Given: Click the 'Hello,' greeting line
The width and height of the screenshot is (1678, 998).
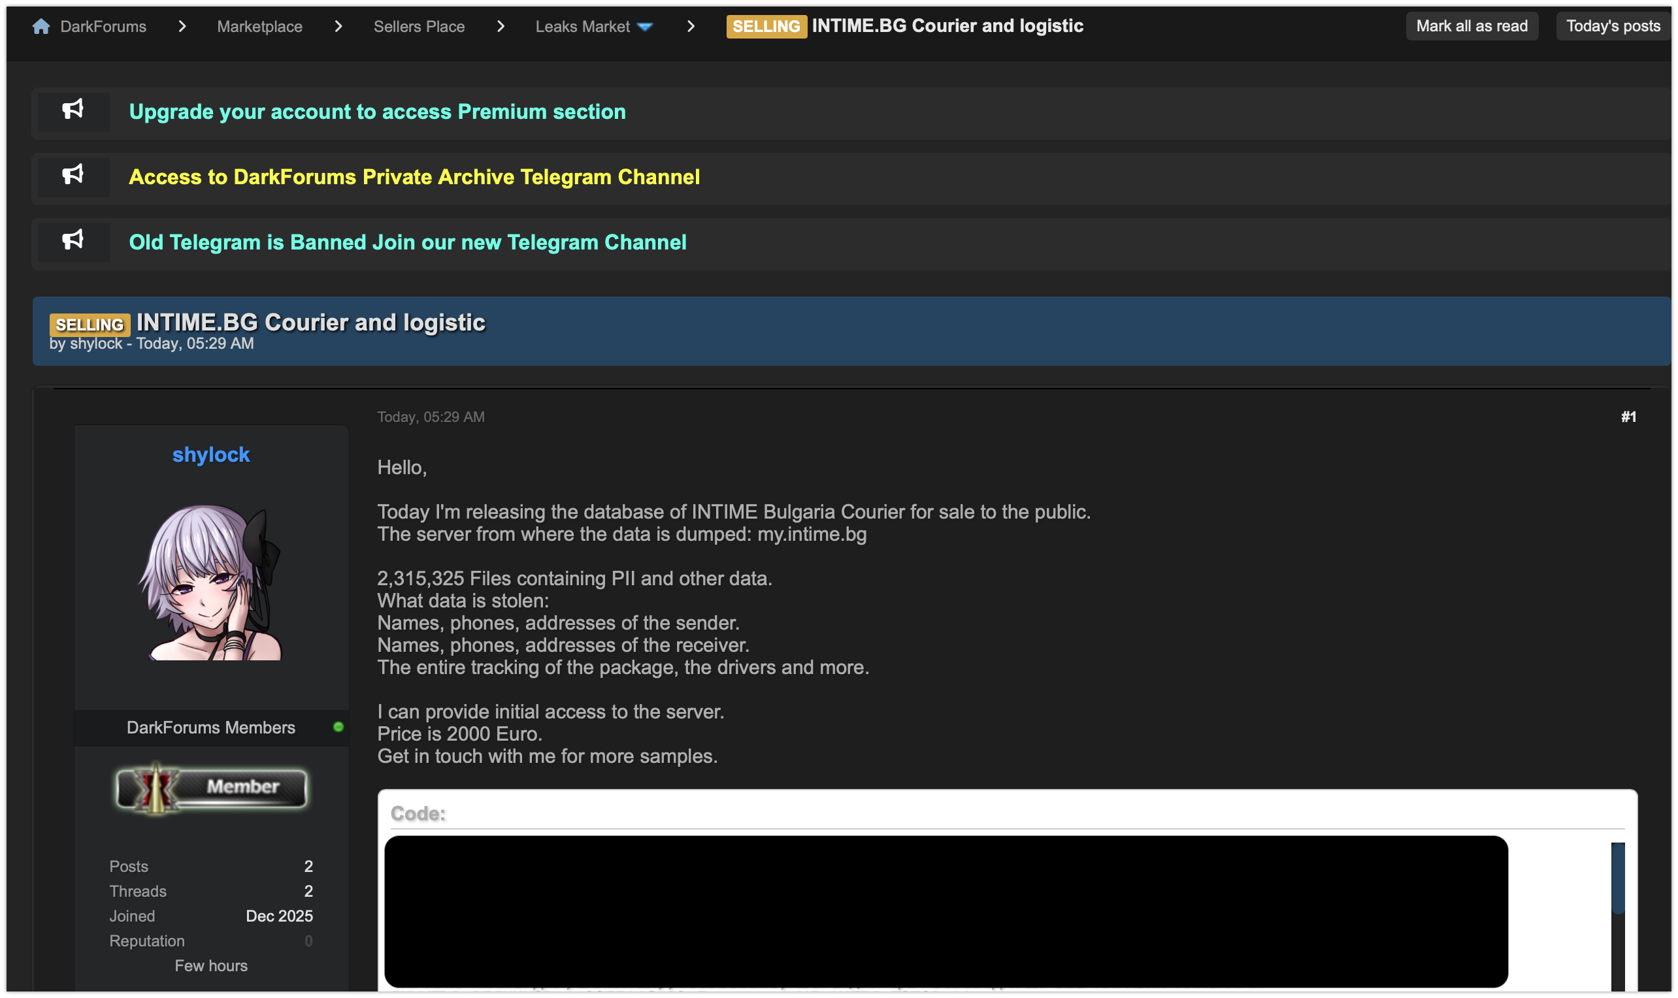Looking at the screenshot, I should 402,468.
